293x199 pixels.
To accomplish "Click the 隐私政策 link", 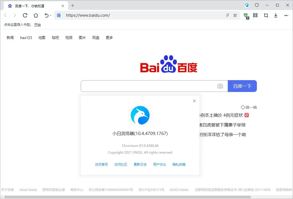I will [179, 164].
